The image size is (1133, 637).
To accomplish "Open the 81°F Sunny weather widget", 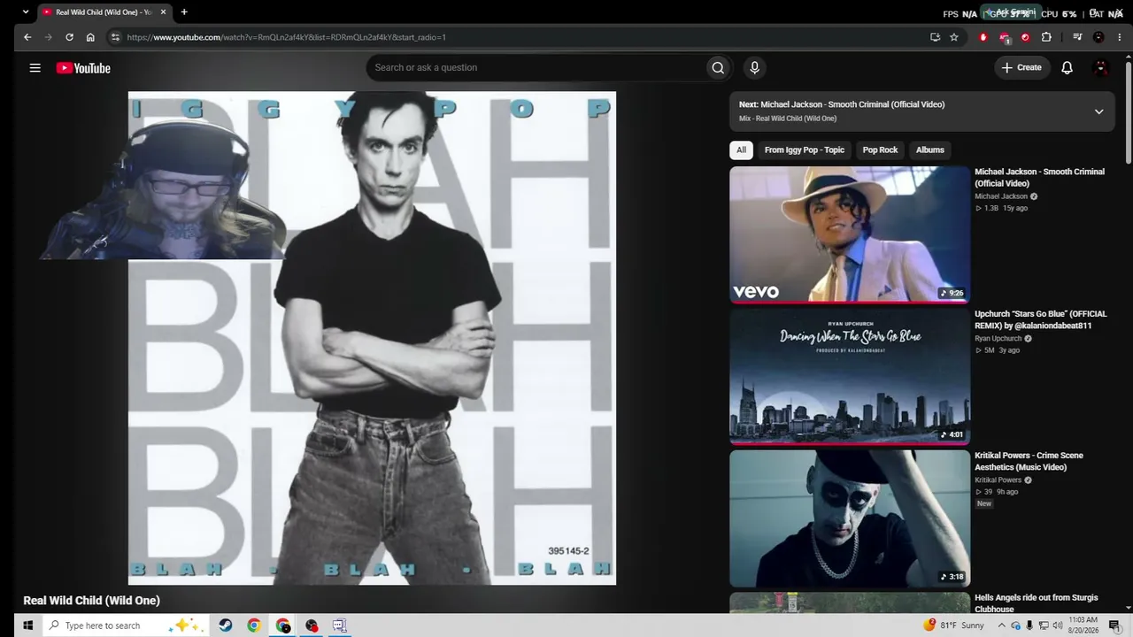I will (954, 625).
